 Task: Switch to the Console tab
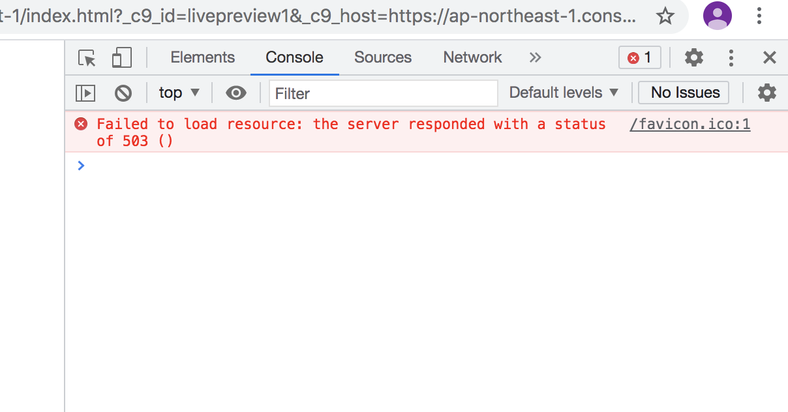click(x=294, y=57)
